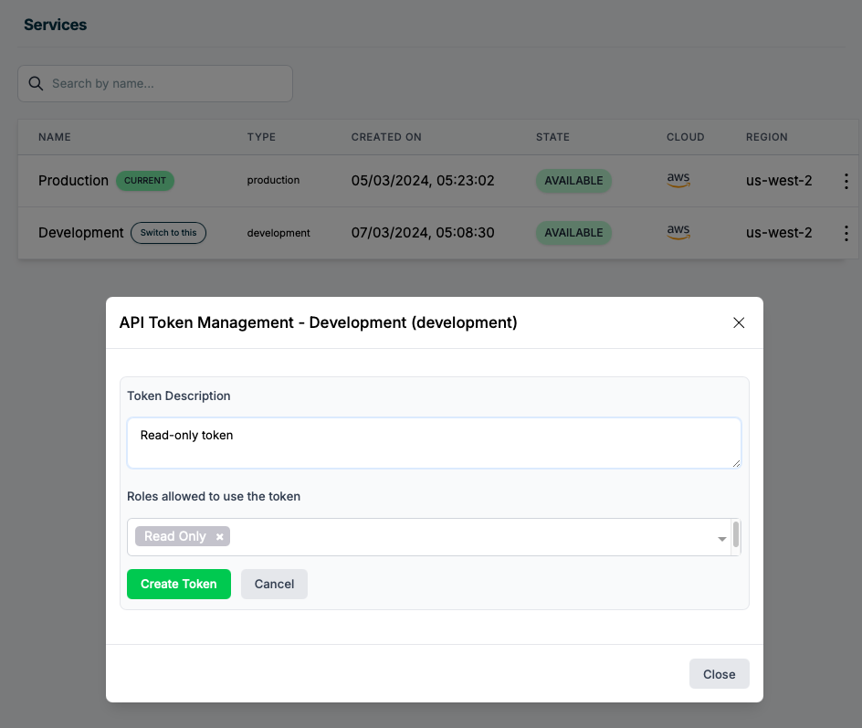Click the NAME column header
The image size is (862, 728).
(x=55, y=137)
